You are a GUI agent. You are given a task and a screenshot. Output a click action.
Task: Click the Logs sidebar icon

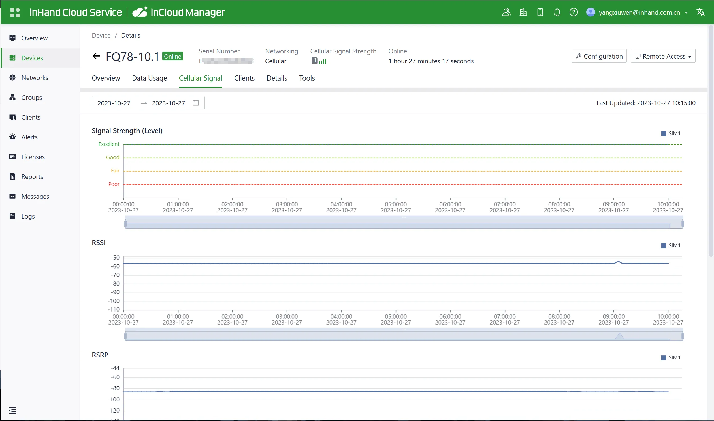click(x=12, y=216)
